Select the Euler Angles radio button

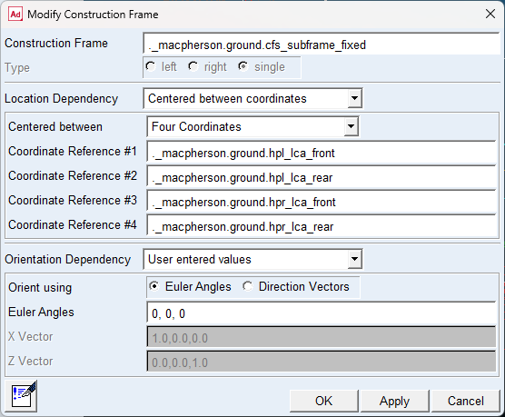click(154, 286)
